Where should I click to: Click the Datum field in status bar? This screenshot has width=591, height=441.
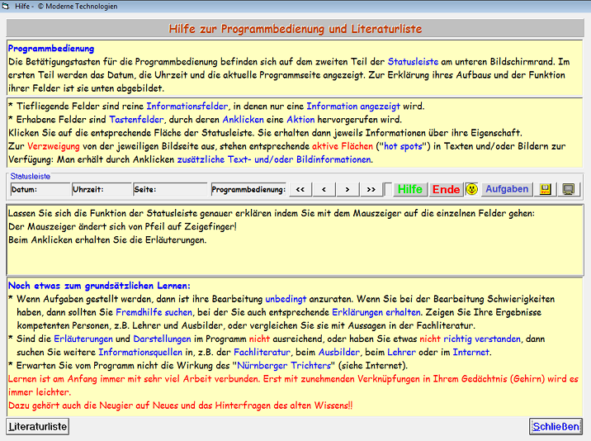click(x=38, y=189)
